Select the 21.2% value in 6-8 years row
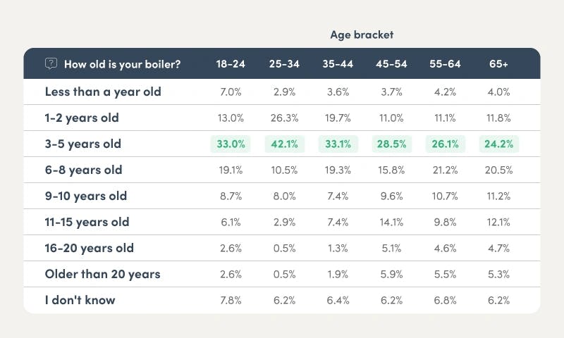564x338 pixels. (x=445, y=170)
